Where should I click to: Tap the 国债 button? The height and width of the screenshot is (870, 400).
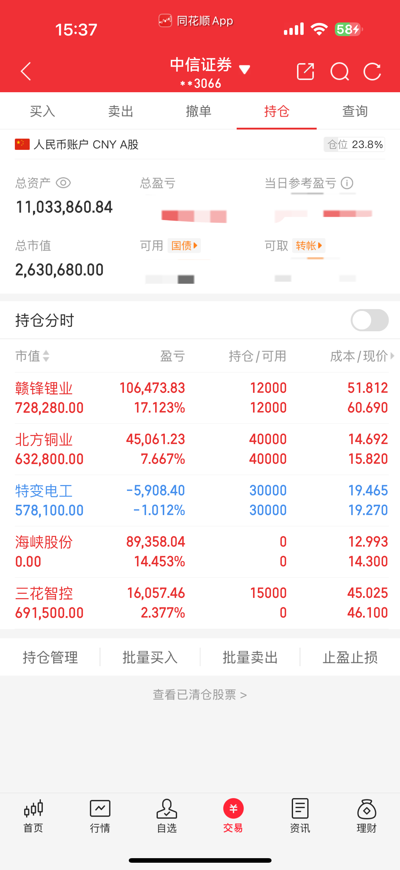(x=184, y=245)
